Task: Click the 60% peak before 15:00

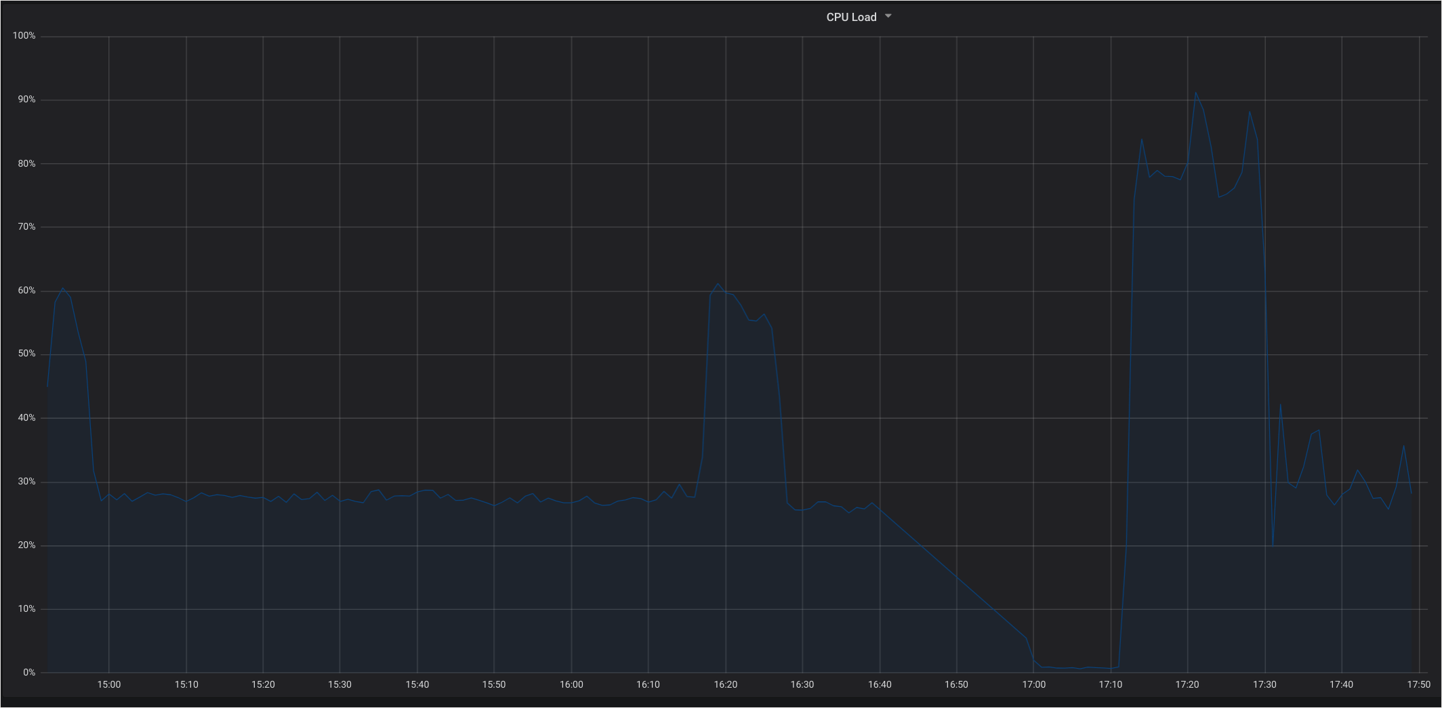Action: [62, 288]
